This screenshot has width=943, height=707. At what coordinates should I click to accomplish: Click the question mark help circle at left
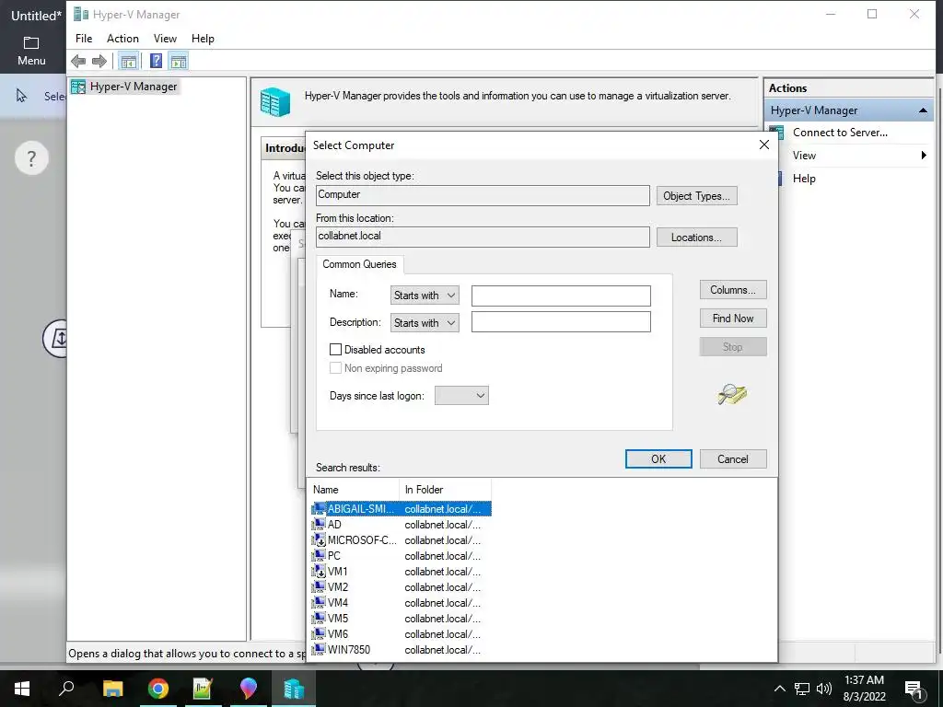pos(31,158)
